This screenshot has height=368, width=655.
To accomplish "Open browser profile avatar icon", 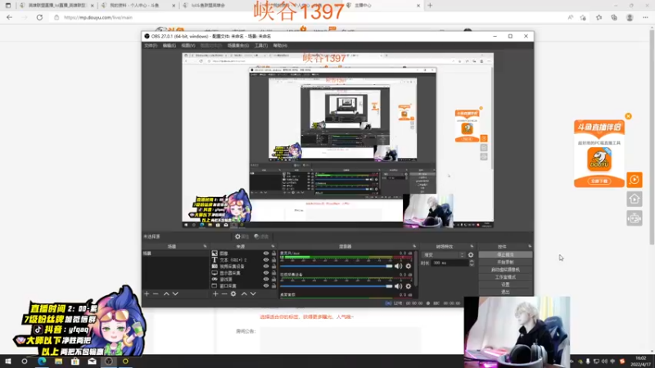I will [x=630, y=17].
